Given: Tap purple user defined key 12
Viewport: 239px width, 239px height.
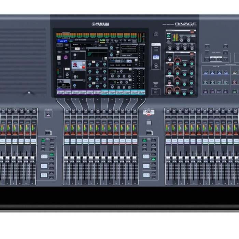Looking at the screenshot, I should pyautogui.click(x=226, y=92).
